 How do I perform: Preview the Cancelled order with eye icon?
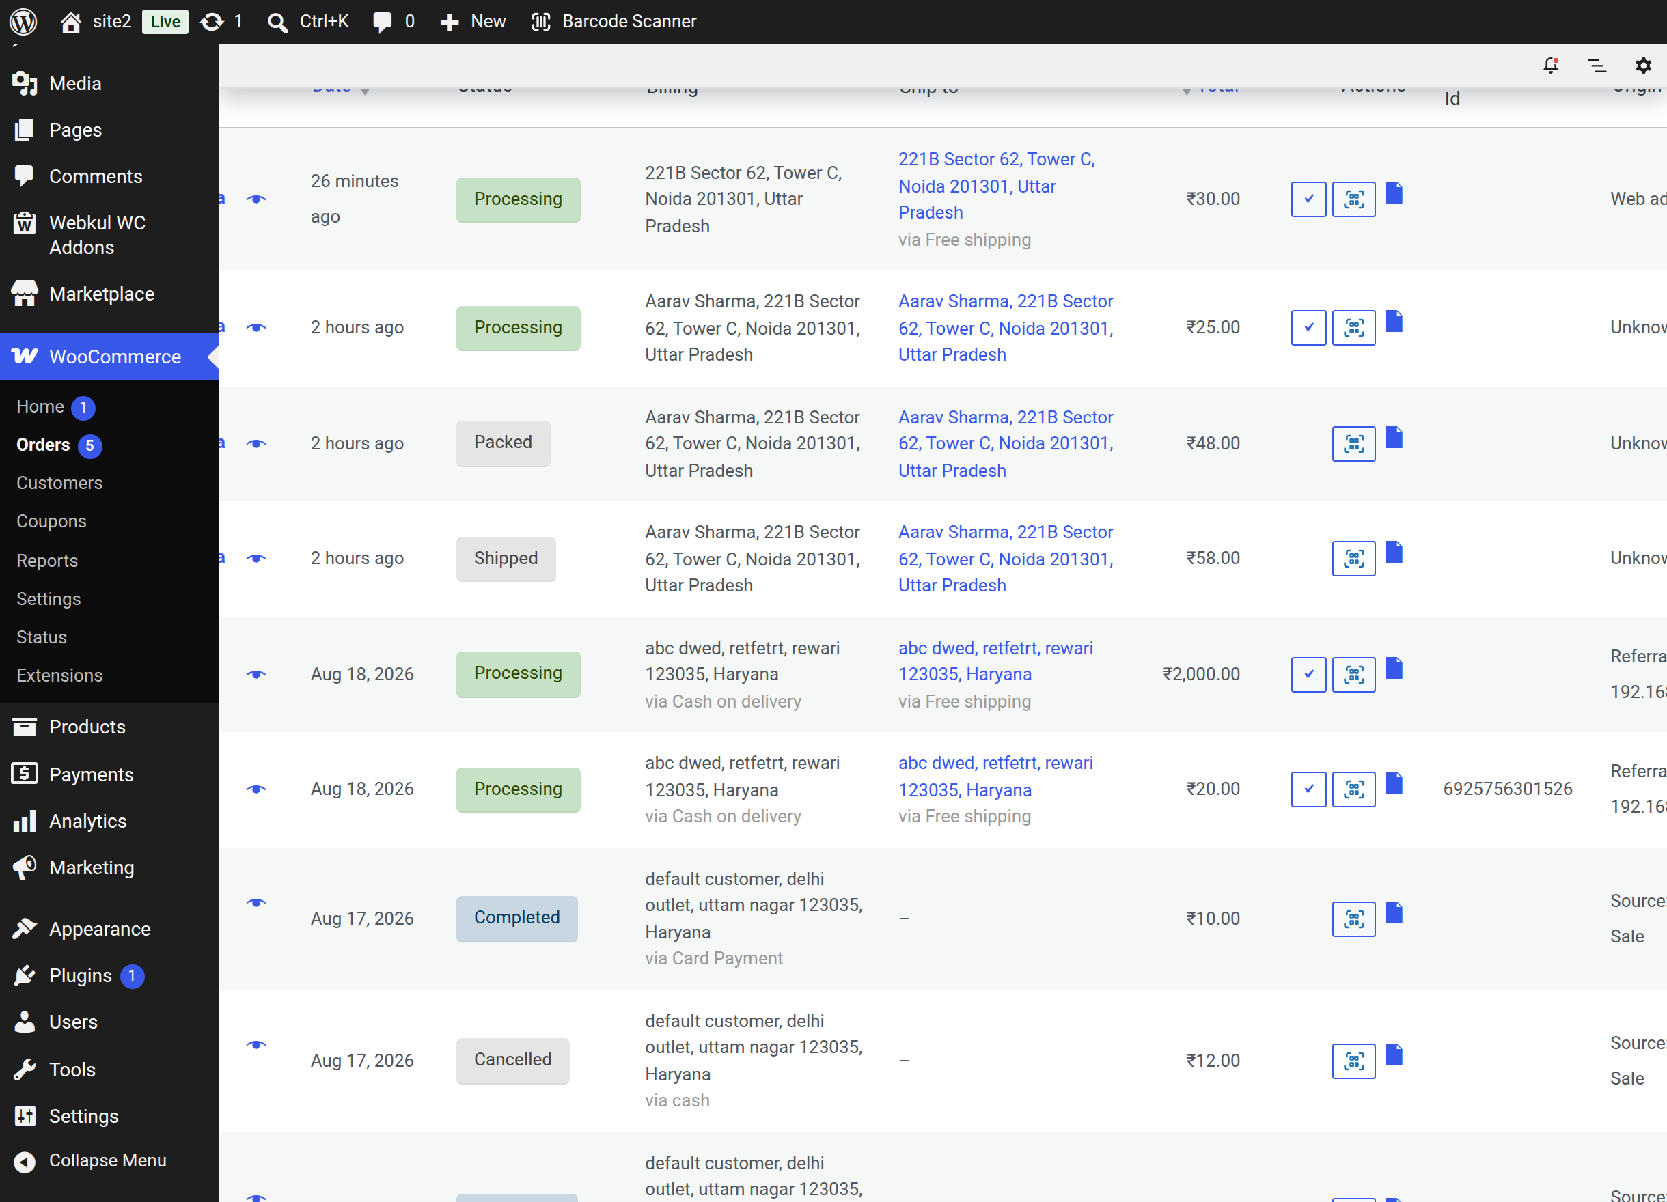coord(256,1045)
